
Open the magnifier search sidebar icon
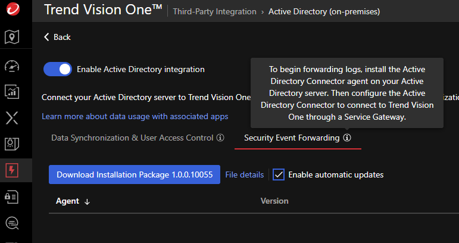tap(12, 223)
